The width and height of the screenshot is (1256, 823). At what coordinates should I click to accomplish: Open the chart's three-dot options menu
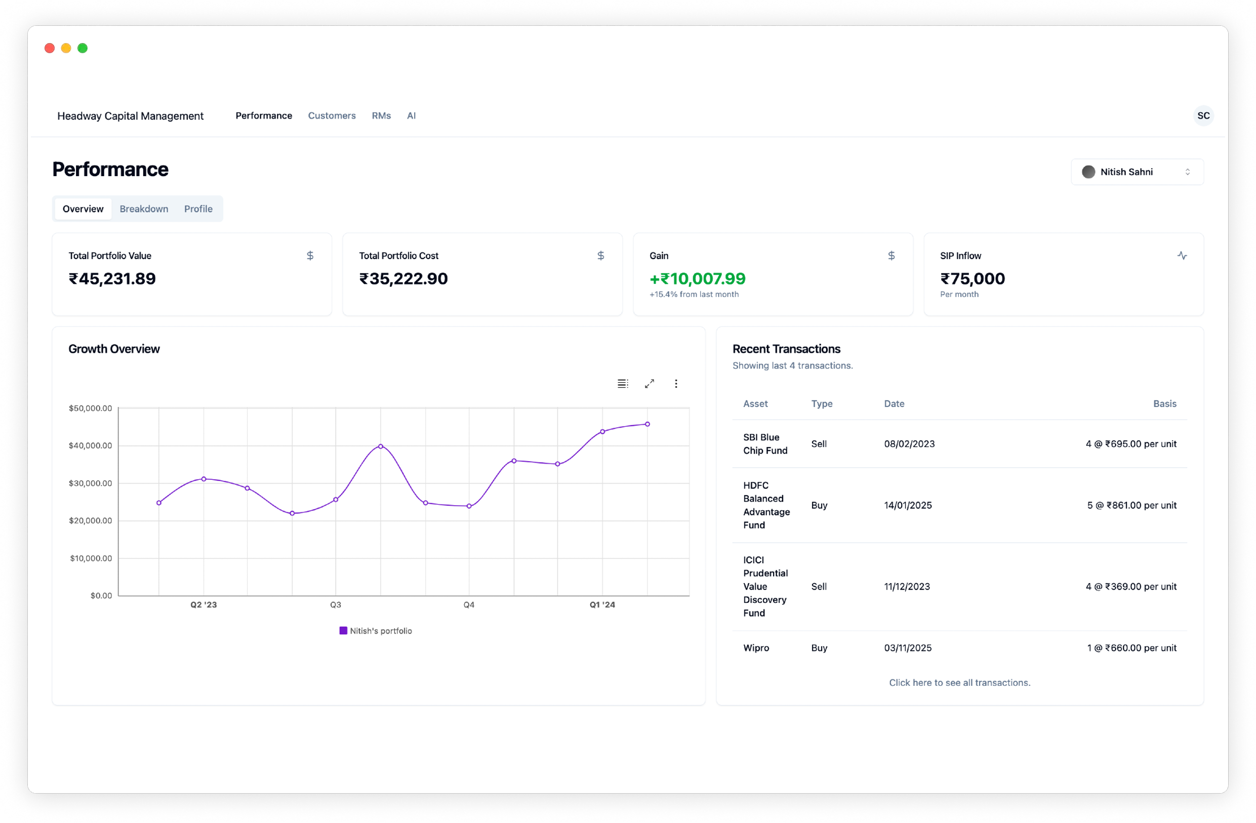pos(676,384)
